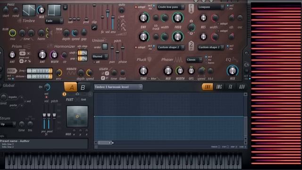Viewport: 302px width, 170px height.
Task: Open the Fade timbre blend dropdown
Action: (x=54, y=21)
